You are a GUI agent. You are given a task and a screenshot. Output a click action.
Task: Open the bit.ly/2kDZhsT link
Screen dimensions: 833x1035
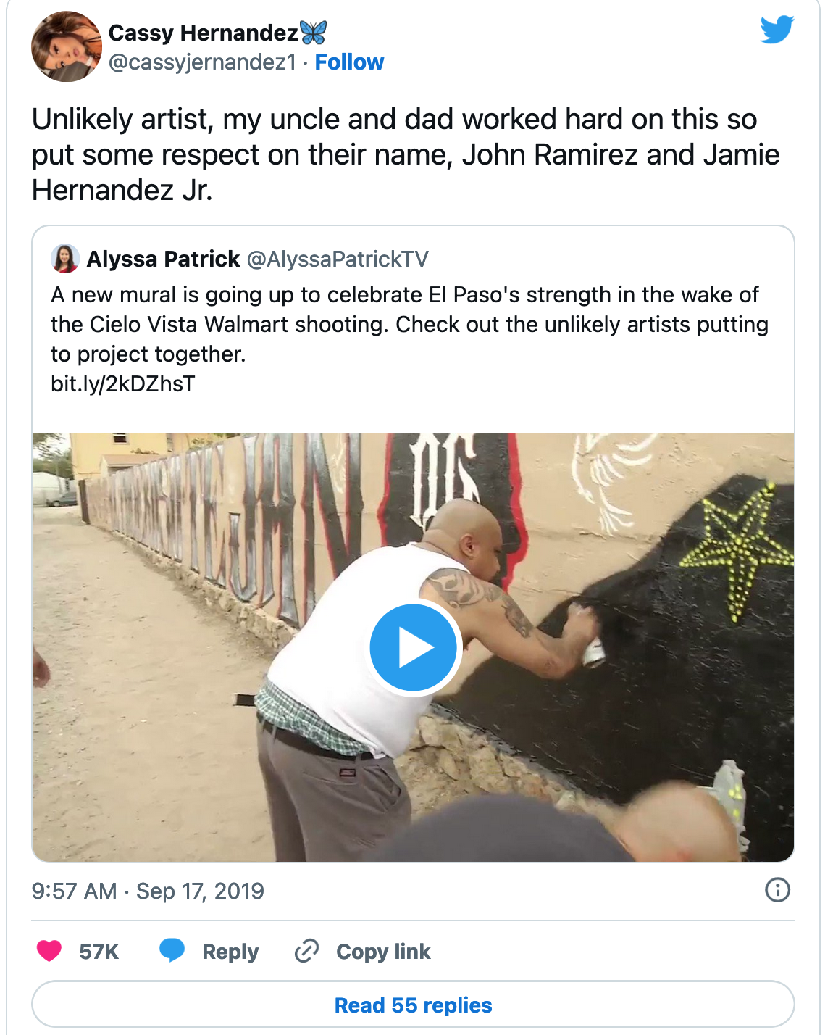click(x=123, y=383)
